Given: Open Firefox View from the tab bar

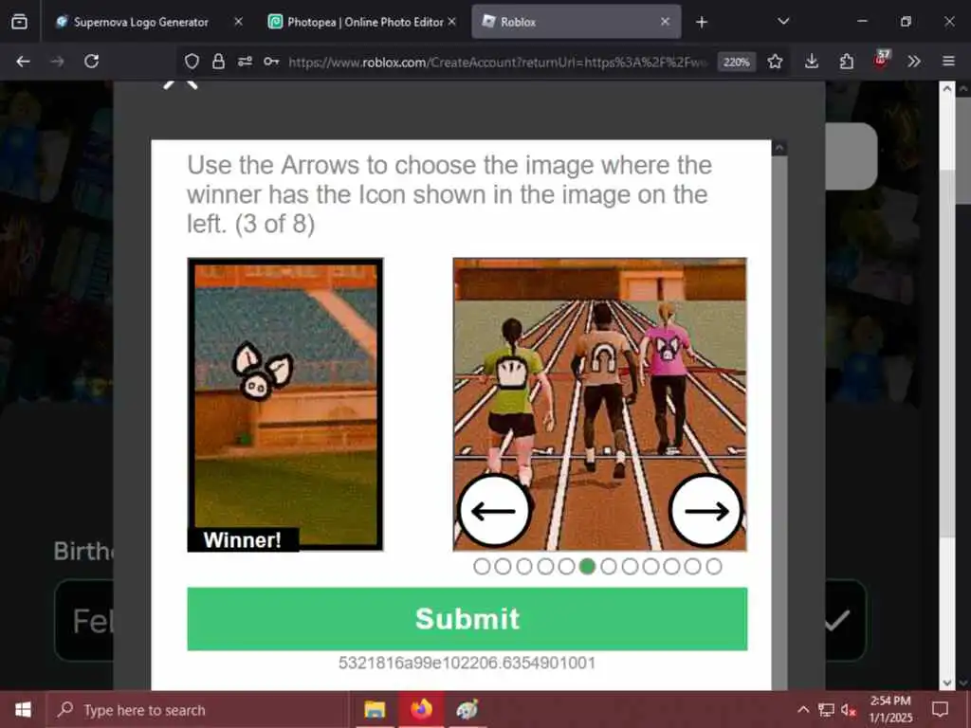Looking at the screenshot, I should point(19,22).
